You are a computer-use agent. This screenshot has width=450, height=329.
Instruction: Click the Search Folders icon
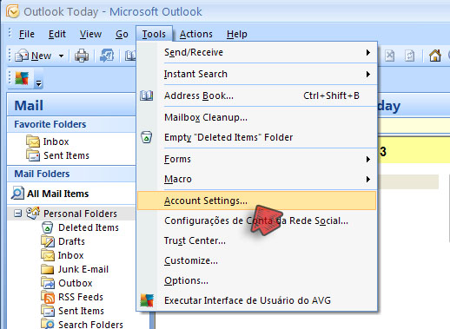pyautogui.click(x=48, y=324)
